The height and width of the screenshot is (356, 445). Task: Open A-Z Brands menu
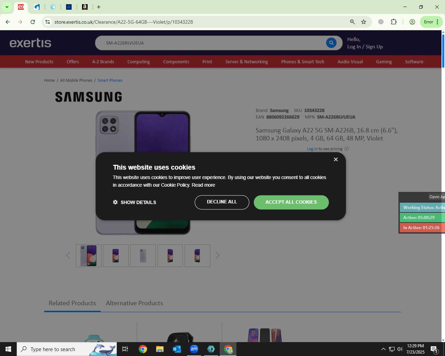coord(103,62)
